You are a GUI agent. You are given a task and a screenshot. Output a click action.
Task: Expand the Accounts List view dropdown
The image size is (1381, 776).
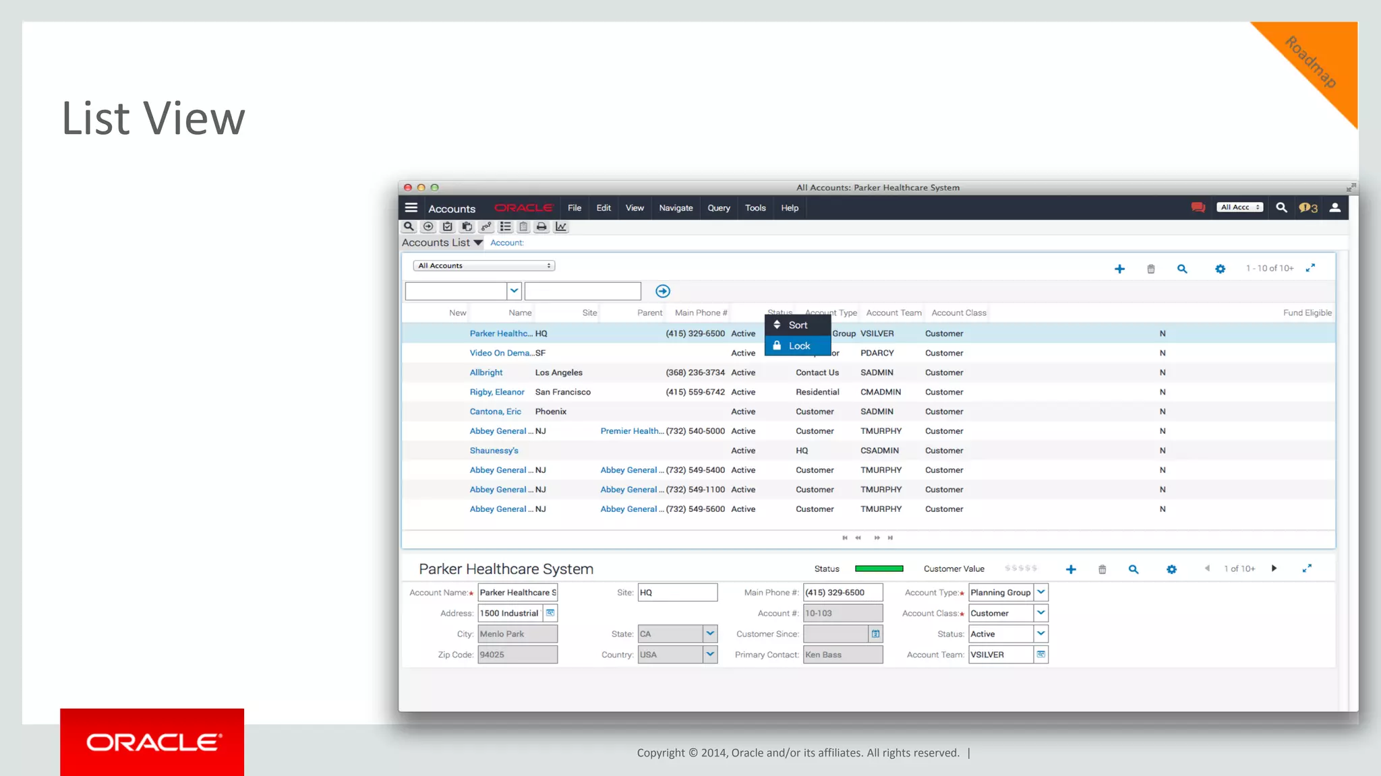pos(478,243)
